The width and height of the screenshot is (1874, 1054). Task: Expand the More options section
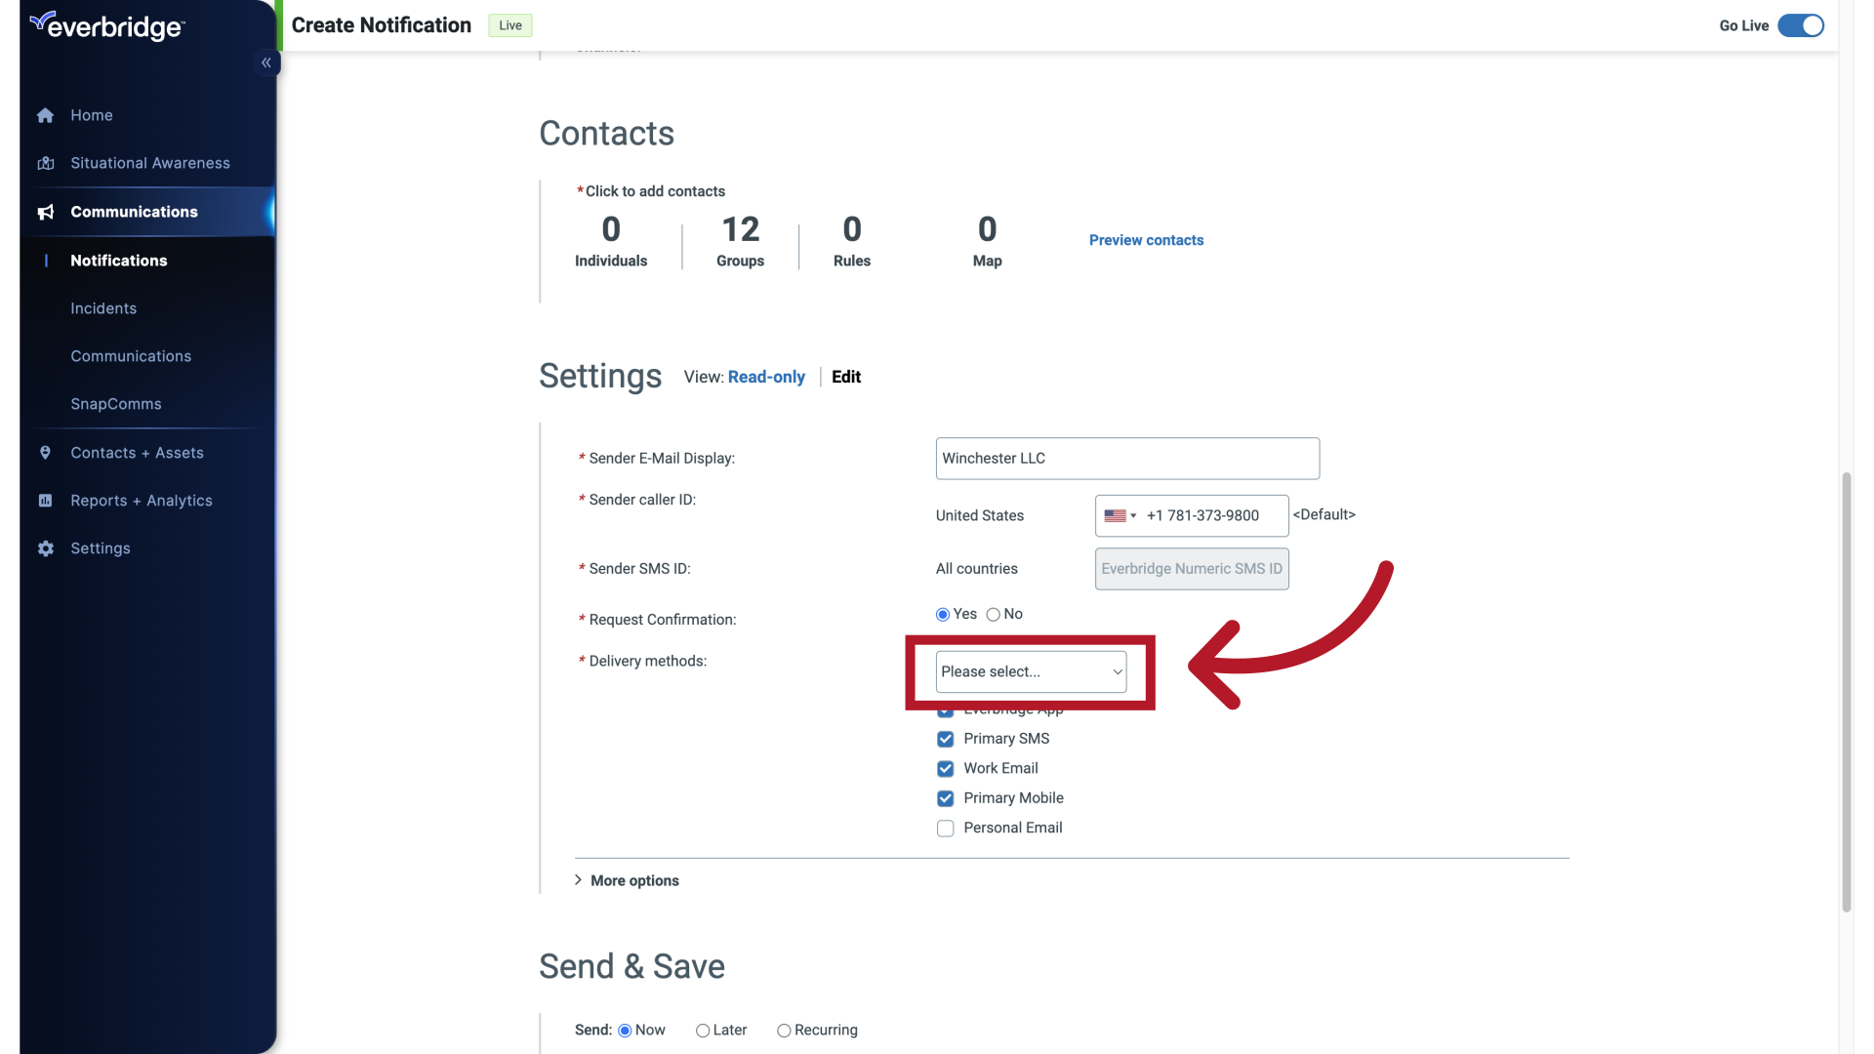(634, 880)
